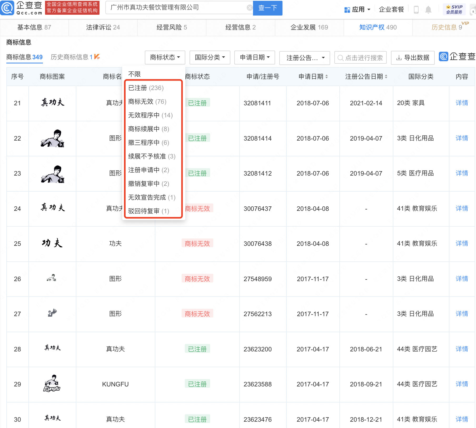
Task: Click the 查一下 search button
Action: (x=267, y=8)
